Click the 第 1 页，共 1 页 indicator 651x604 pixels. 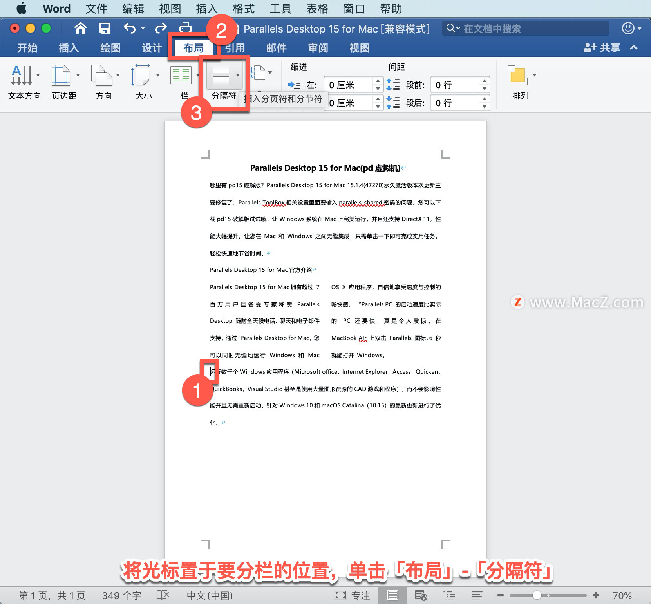[52, 595]
